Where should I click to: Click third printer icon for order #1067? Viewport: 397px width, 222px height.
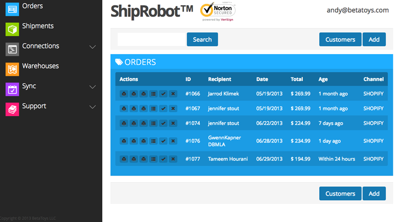(143, 109)
